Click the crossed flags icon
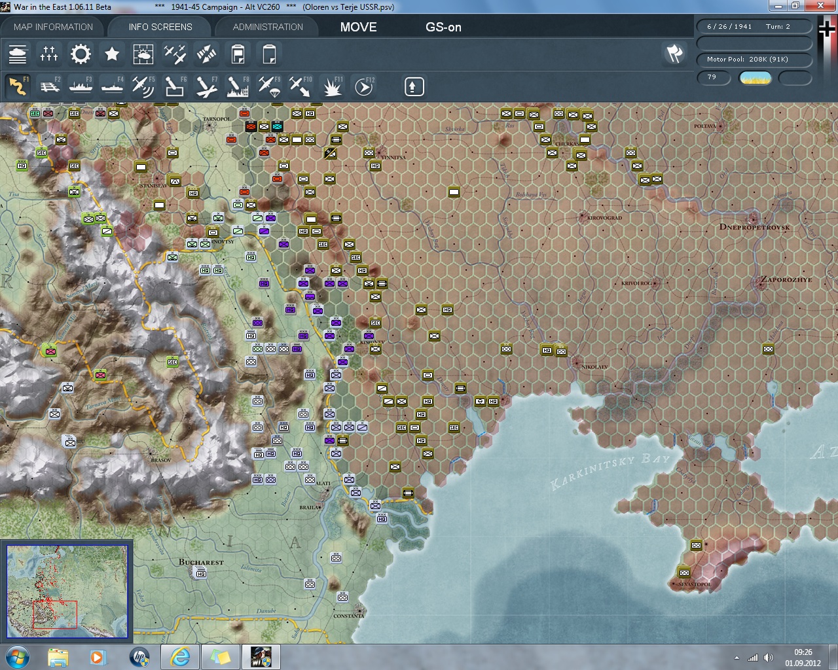The width and height of the screenshot is (838, 670). click(x=674, y=54)
